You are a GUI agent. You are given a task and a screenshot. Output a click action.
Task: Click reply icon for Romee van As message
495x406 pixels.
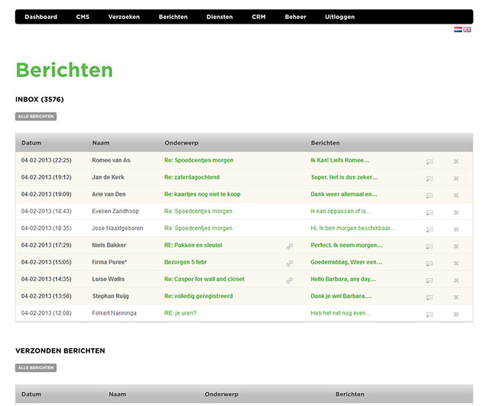click(x=429, y=161)
